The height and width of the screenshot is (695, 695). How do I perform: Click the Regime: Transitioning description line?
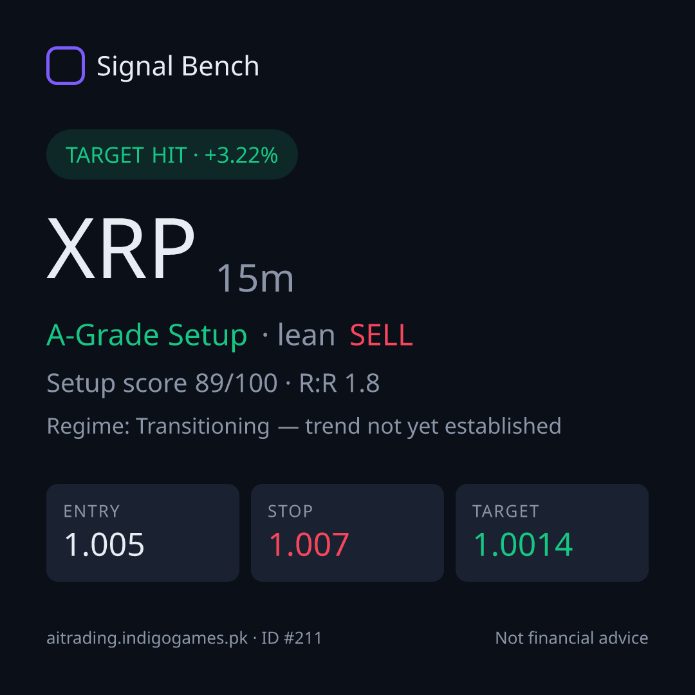304,426
